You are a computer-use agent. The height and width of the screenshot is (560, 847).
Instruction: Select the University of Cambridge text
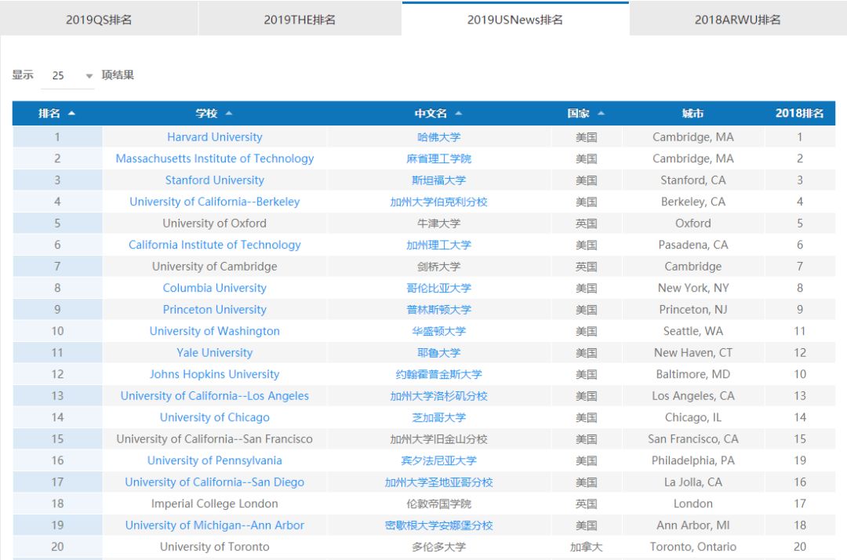[x=214, y=267]
